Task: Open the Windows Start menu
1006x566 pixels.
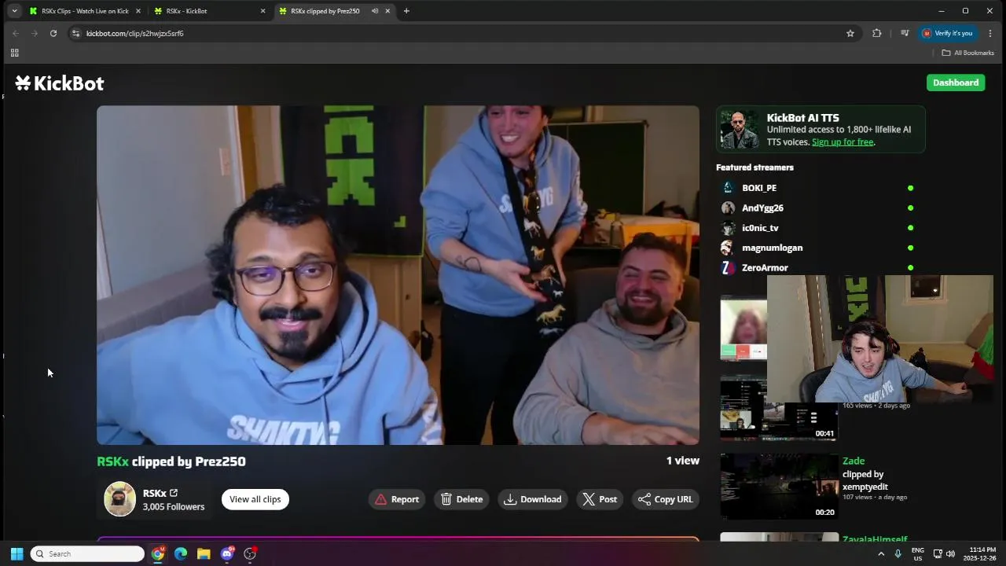Action: tap(17, 554)
